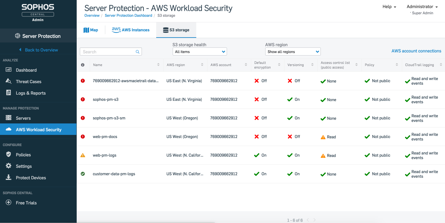The height and width of the screenshot is (223, 445).
Task: Switch to the Map tab
Action: click(x=91, y=30)
